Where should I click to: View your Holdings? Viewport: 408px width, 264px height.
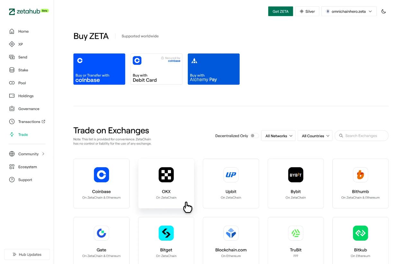(x=26, y=95)
